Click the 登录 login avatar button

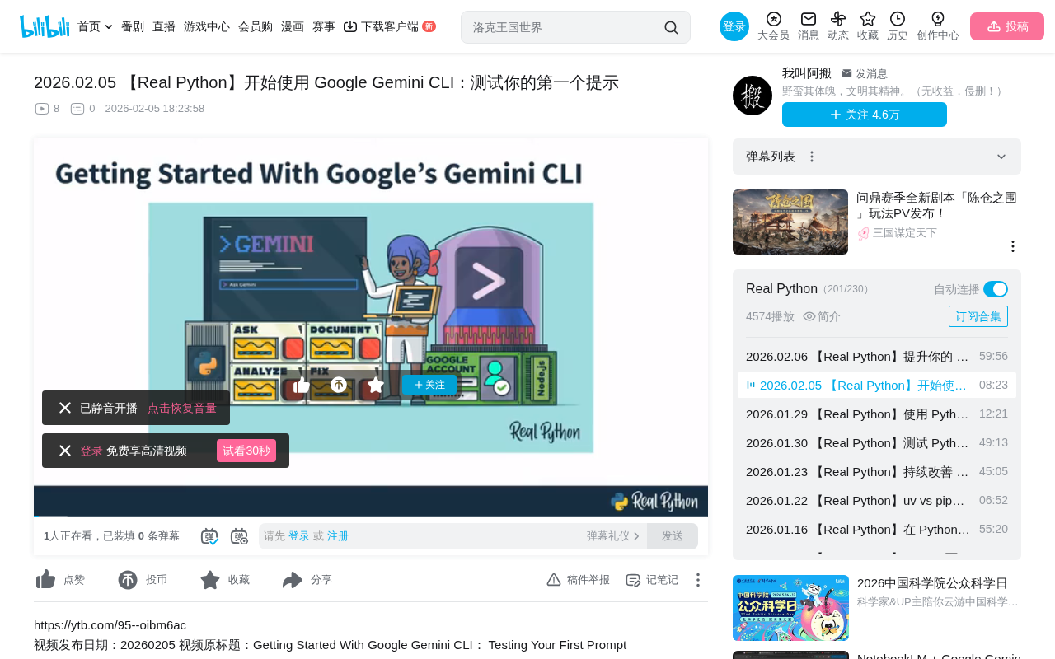(734, 26)
